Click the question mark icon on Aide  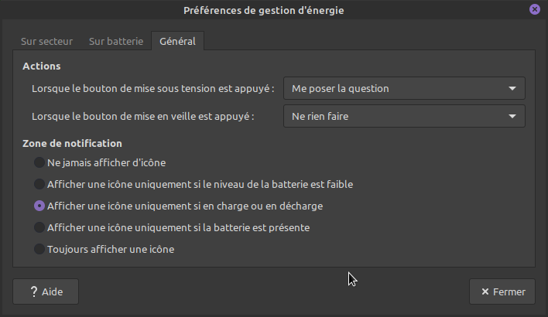tap(34, 291)
